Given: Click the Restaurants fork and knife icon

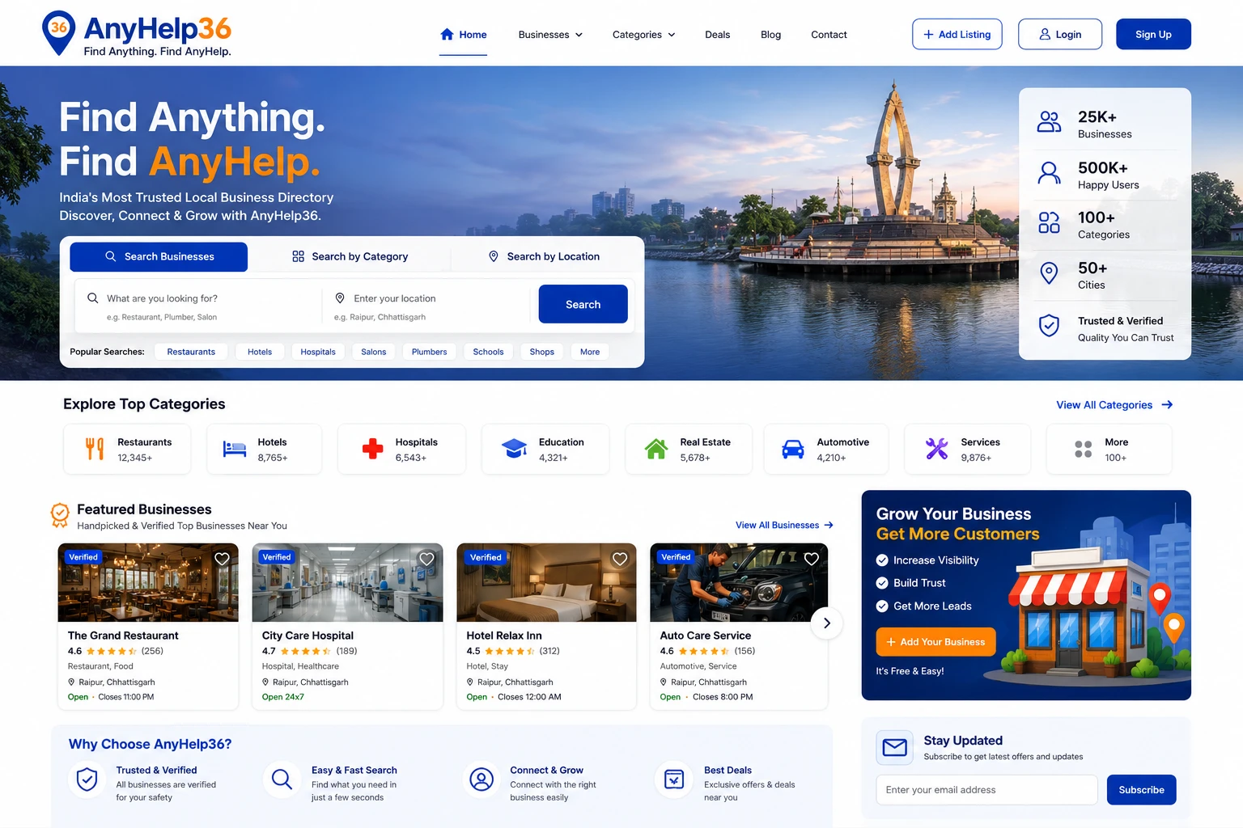Looking at the screenshot, I should click(x=95, y=449).
